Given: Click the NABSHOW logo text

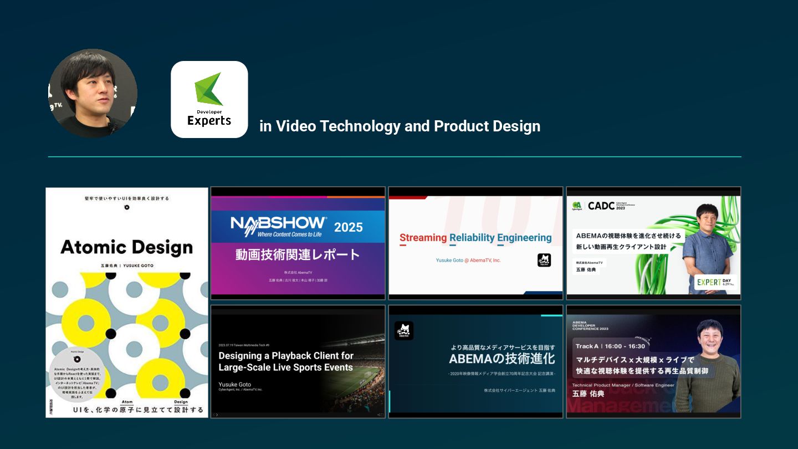Looking at the screenshot, I should pyautogui.click(x=279, y=223).
